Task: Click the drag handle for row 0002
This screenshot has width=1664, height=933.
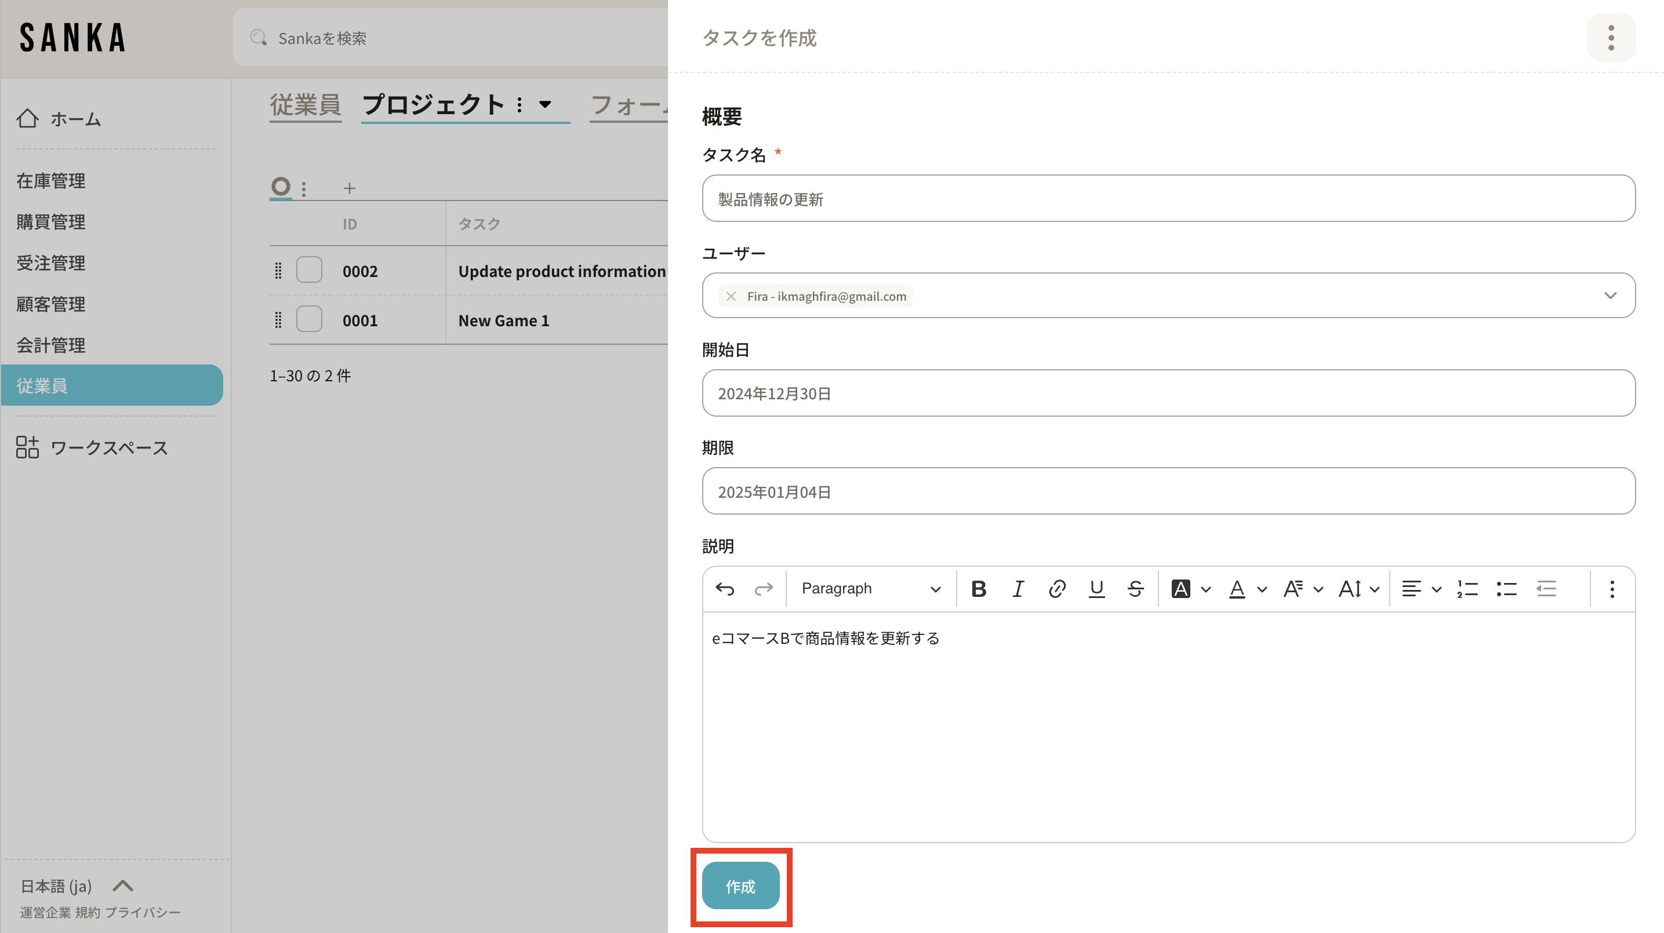Action: 278,271
